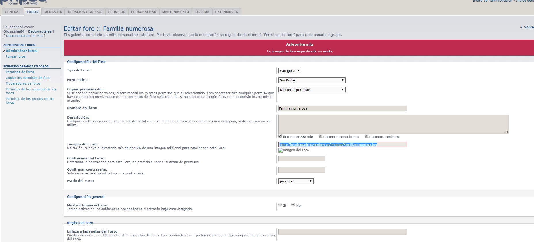Viewport: 534px width, 242px height.
Task: Open the Copiar permisos de dropdown
Action: point(312,90)
